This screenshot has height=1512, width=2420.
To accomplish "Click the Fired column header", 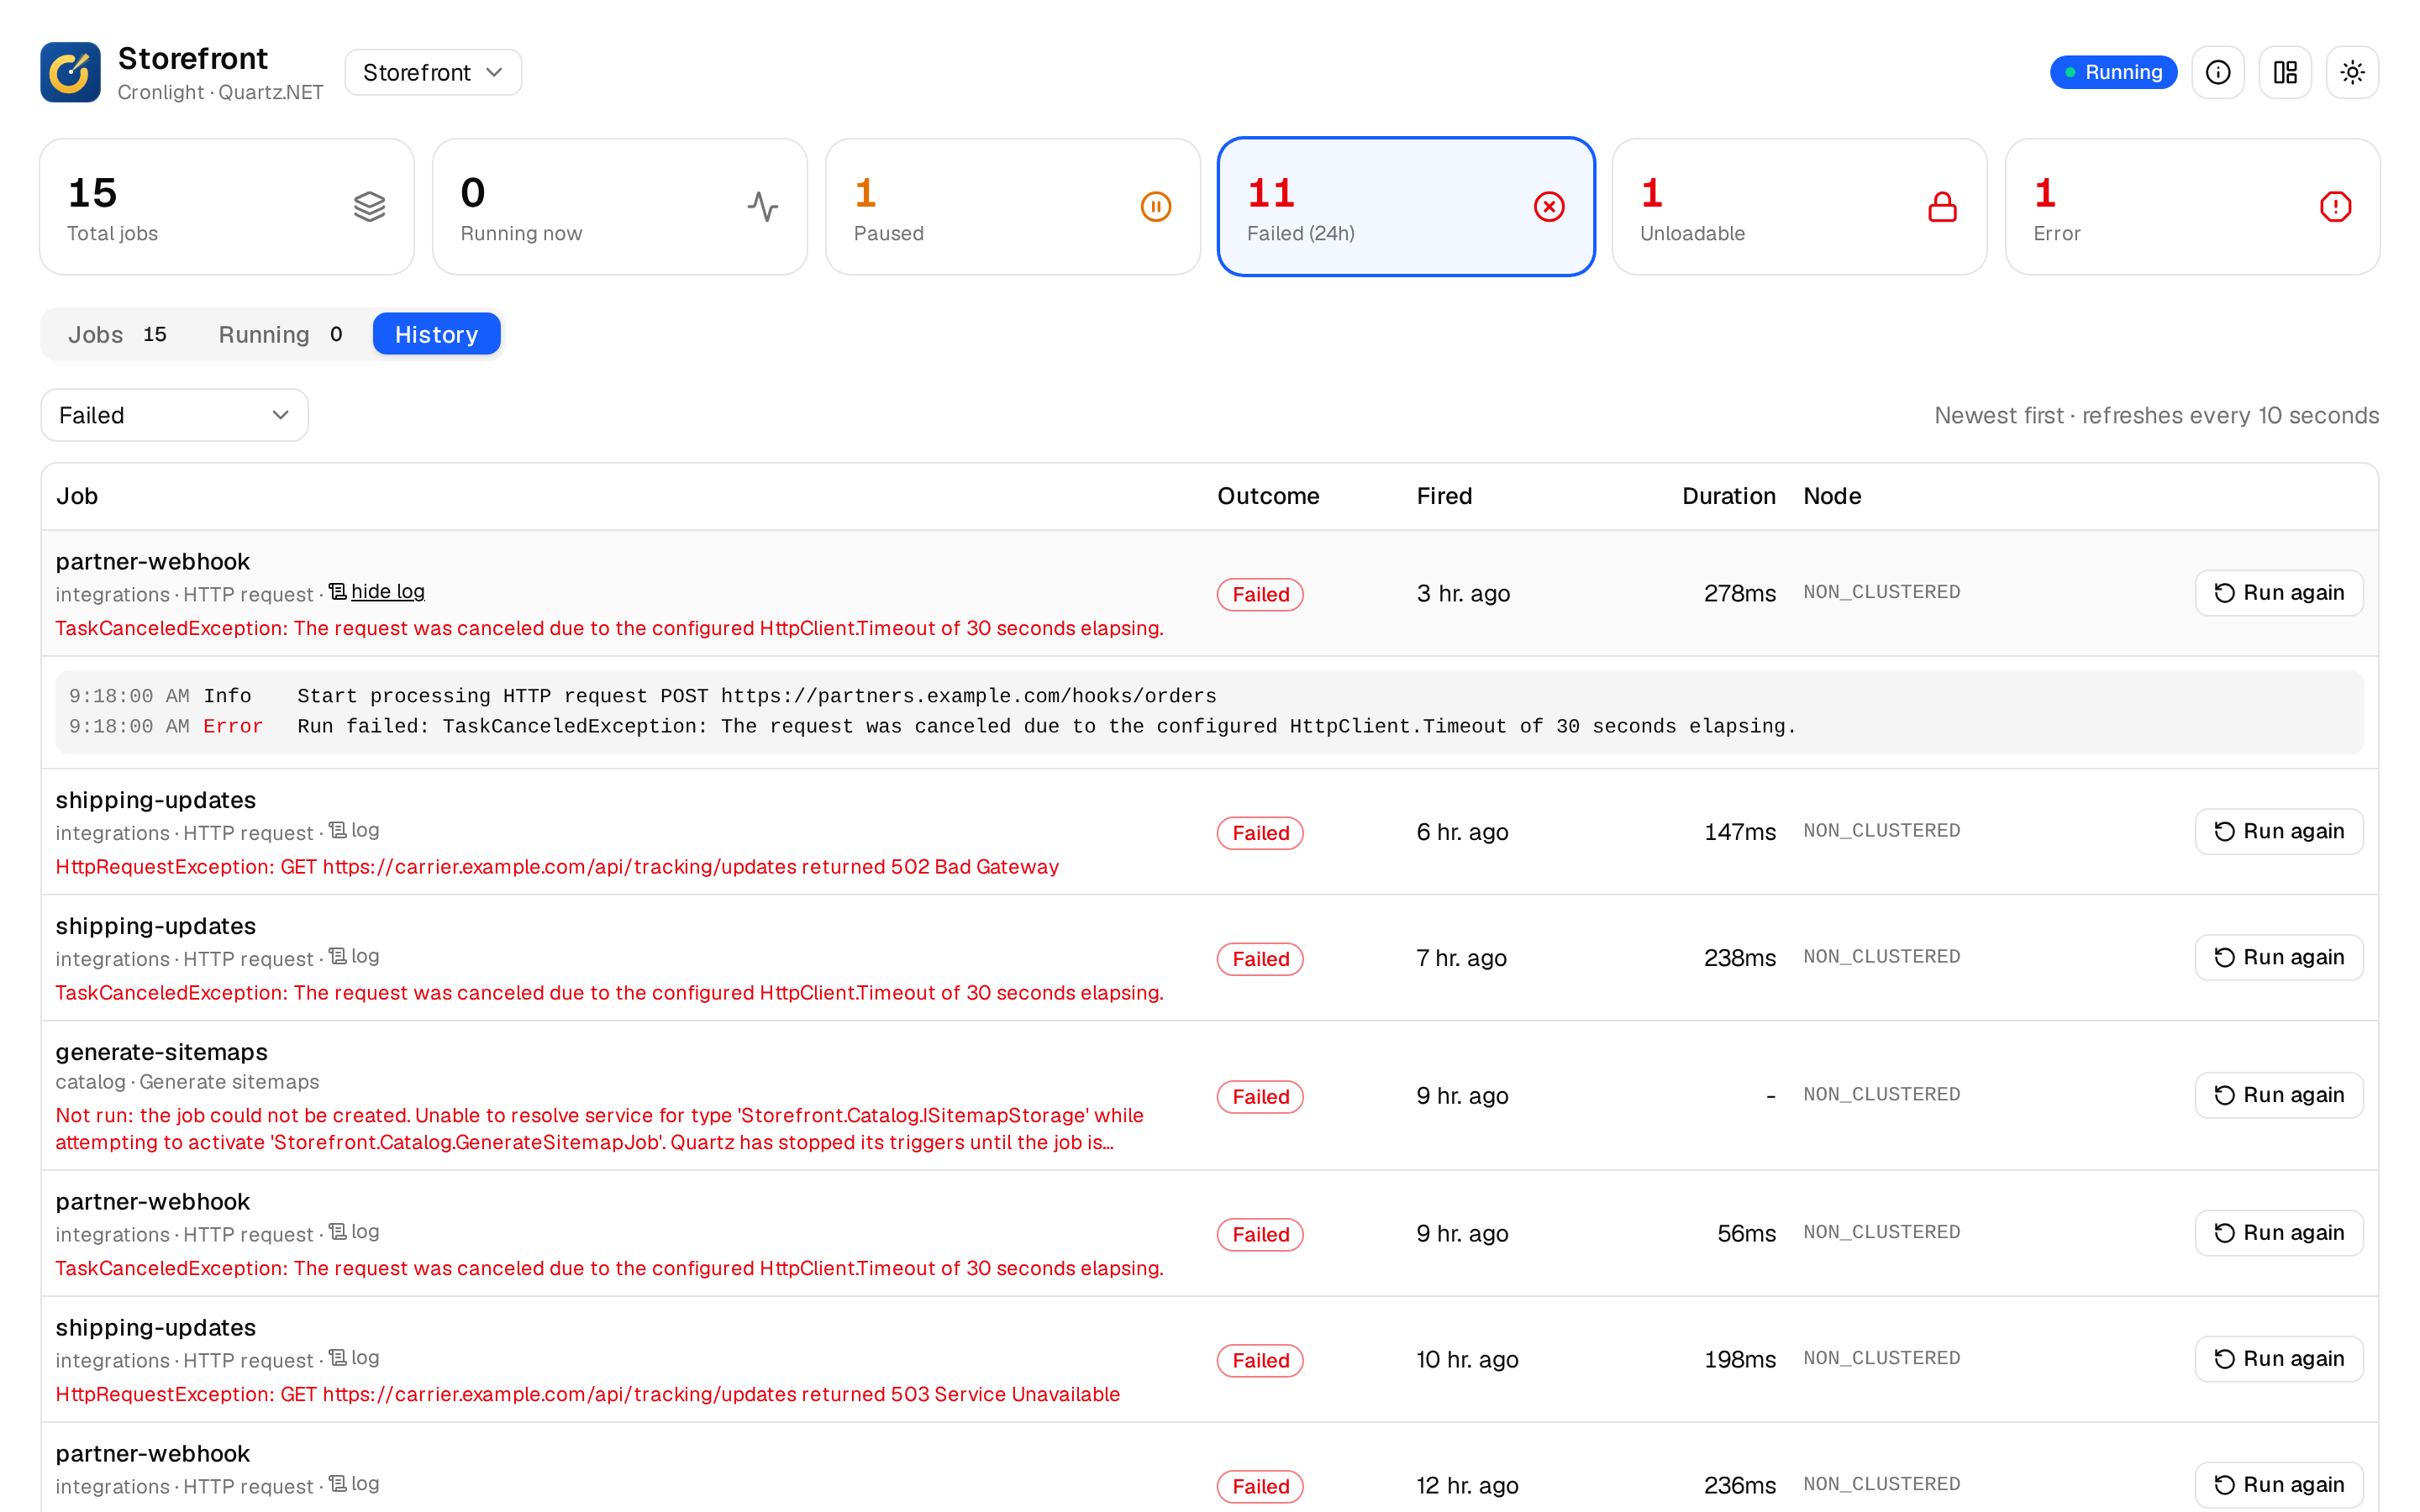I will click(1444, 496).
